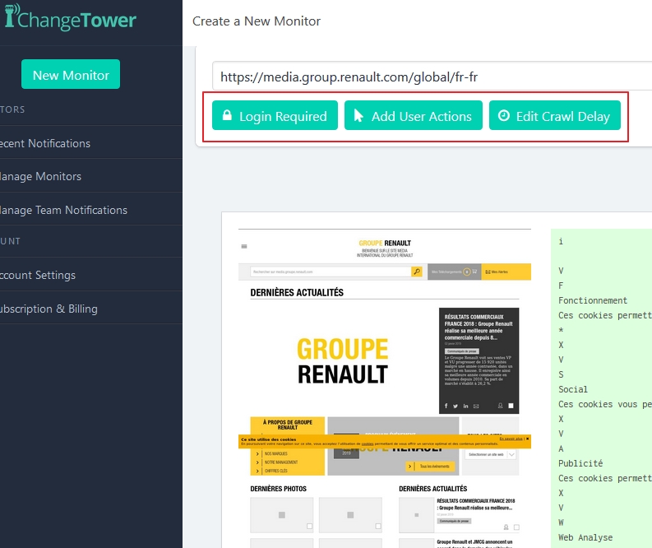
Task: Click the Facebook share icon in the news card
Action: [446, 406]
